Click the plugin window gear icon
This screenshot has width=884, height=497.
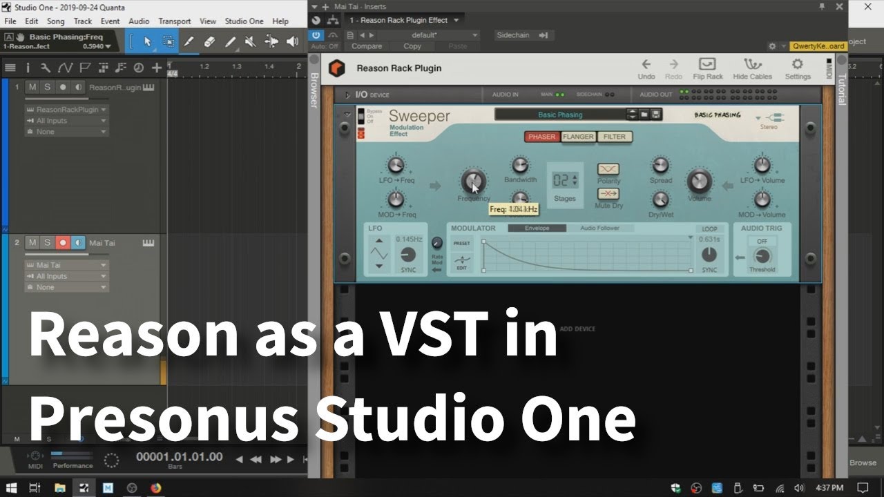(772, 46)
